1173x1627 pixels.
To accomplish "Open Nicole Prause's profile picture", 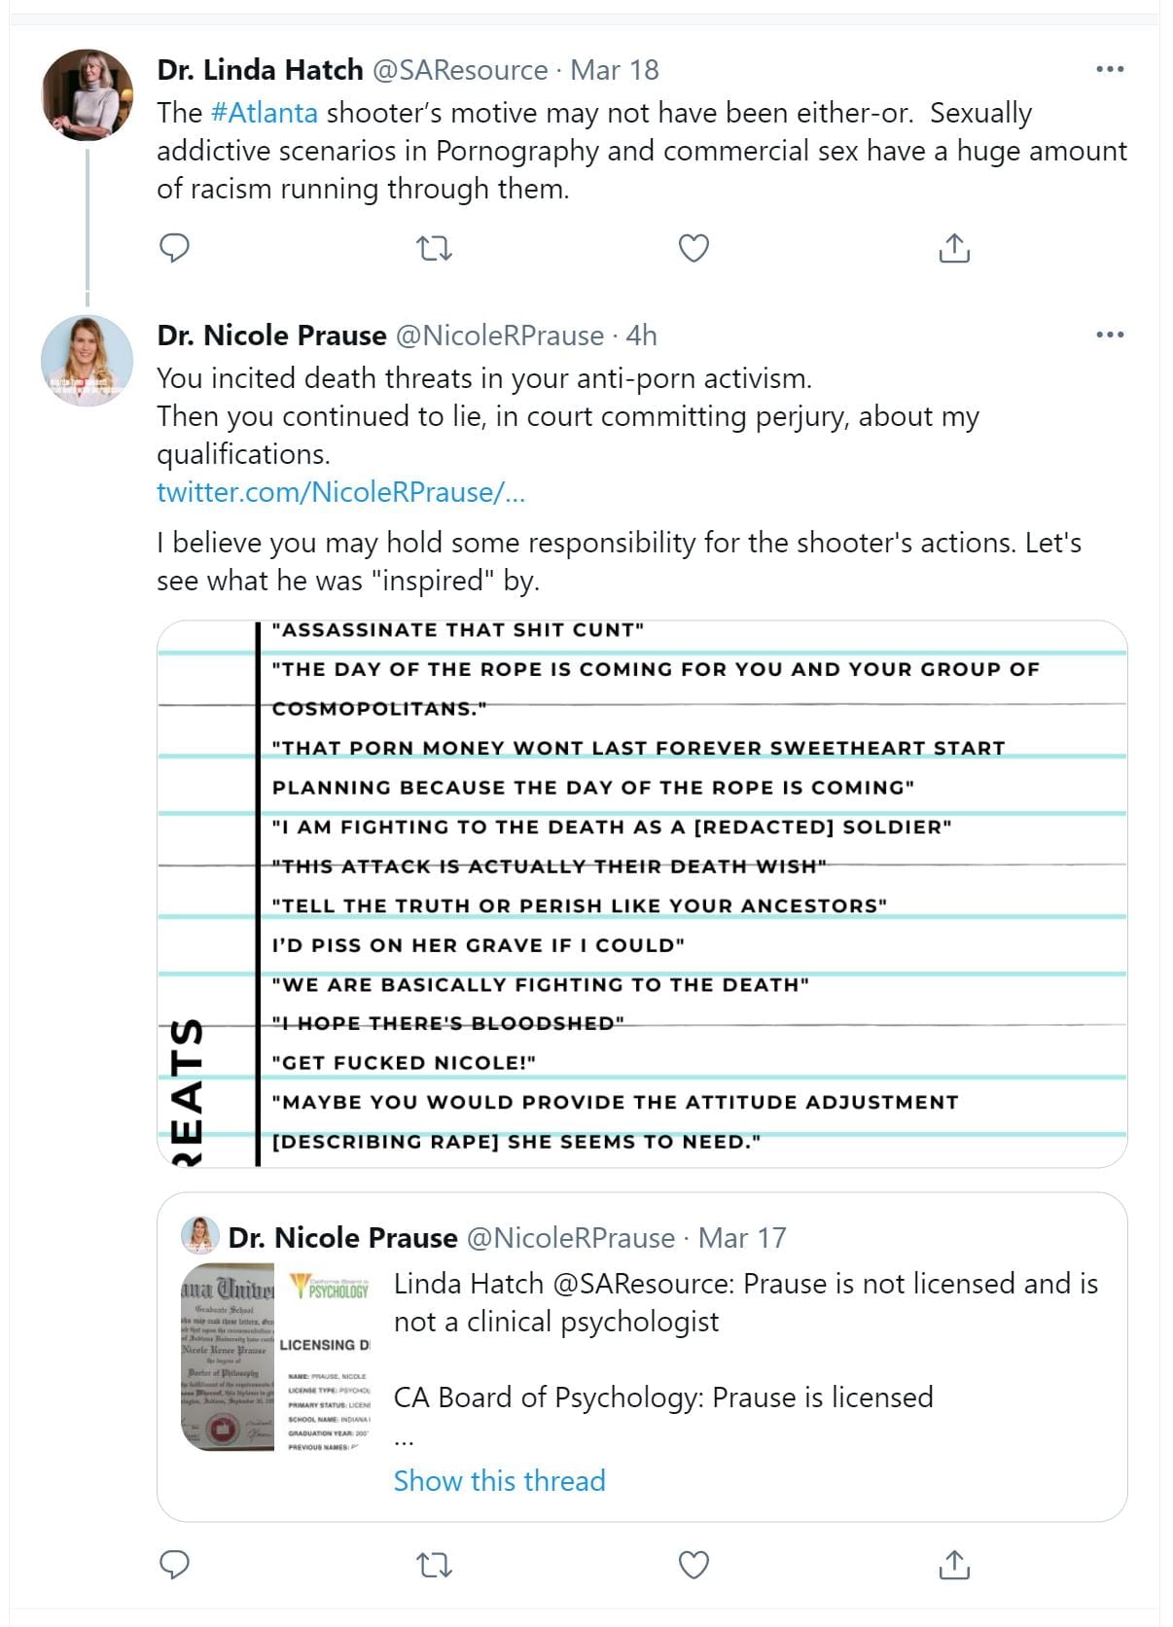I will pyautogui.click(x=88, y=360).
